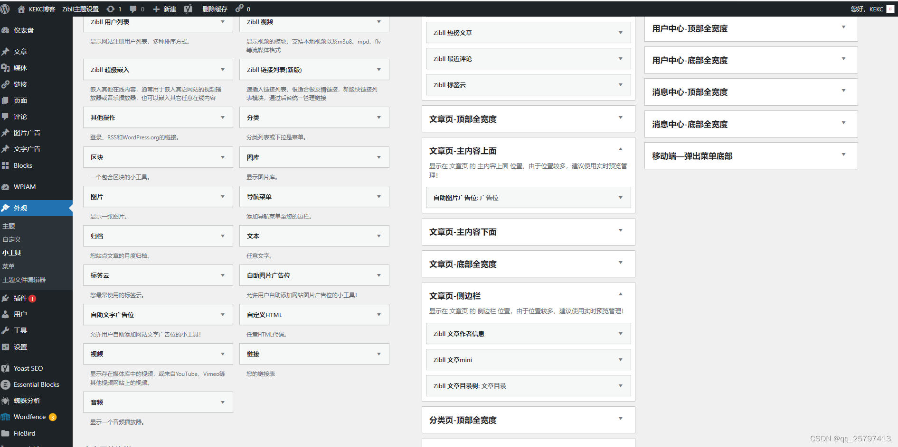The image size is (898, 447).
Task: Open the 外观 menu item
Action: 36,208
